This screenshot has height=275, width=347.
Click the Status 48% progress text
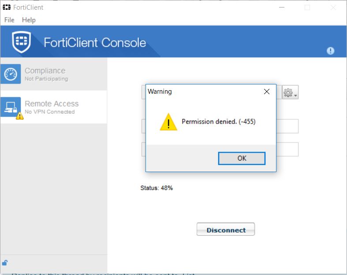[157, 188]
